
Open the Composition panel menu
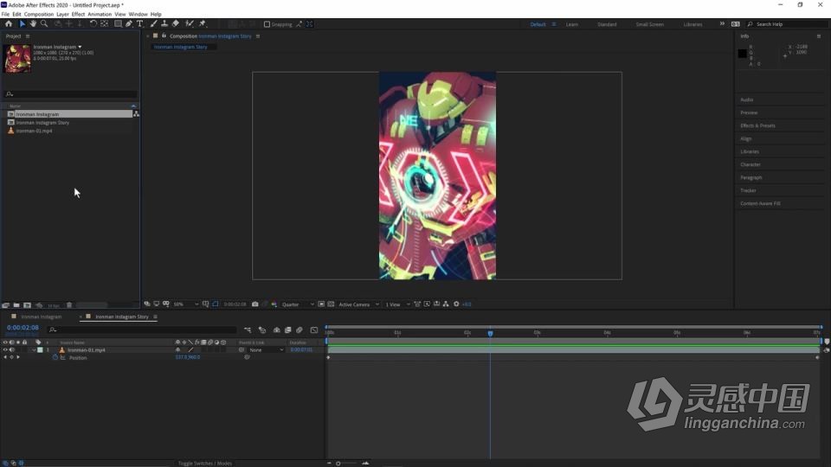point(258,36)
